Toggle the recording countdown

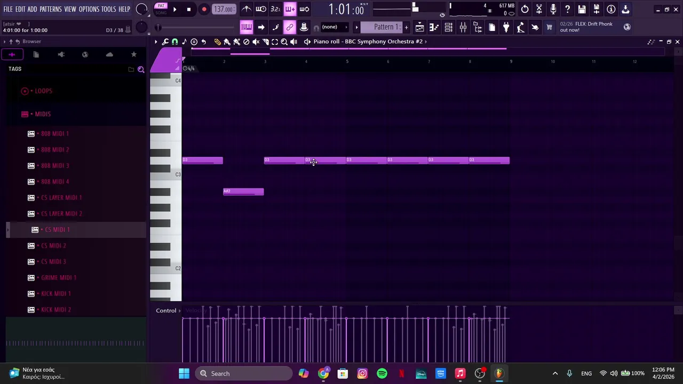point(275,9)
